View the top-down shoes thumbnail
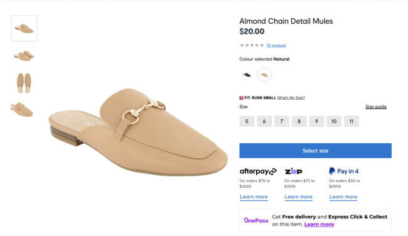The height and width of the screenshot is (236, 408). (x=24, y=83)
